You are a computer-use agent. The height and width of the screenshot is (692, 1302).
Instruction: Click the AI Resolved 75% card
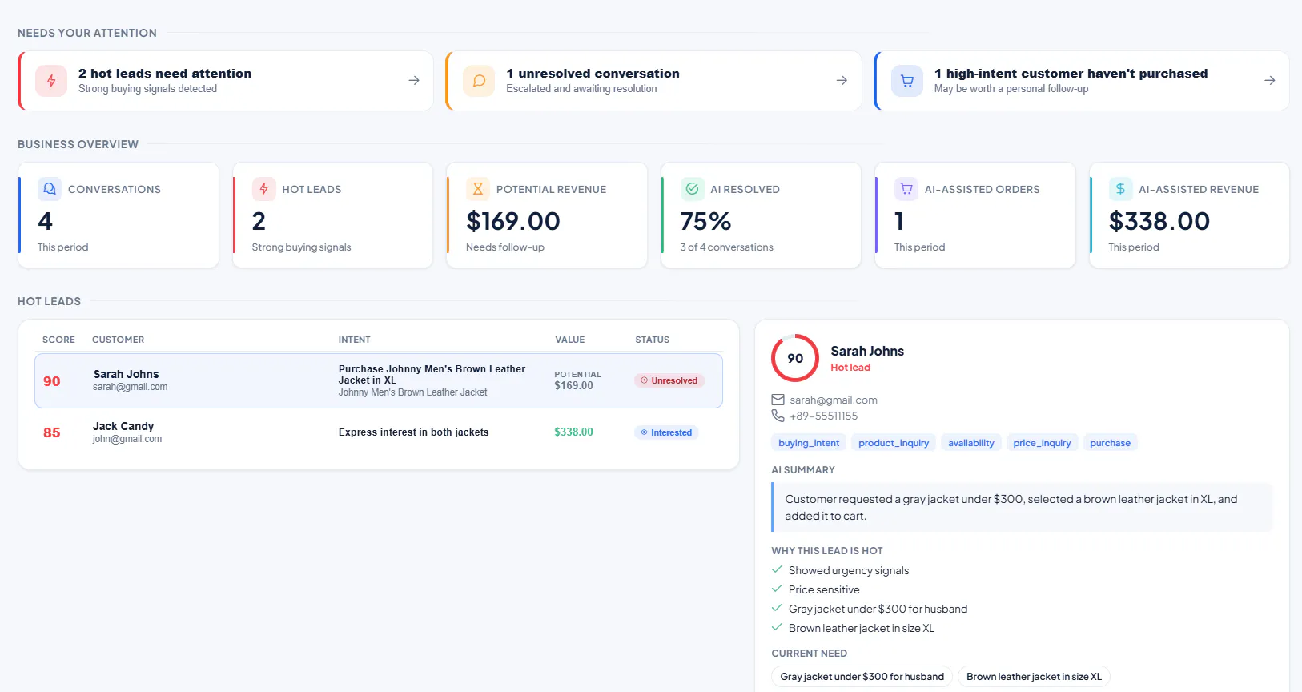(x=761, y=215)
